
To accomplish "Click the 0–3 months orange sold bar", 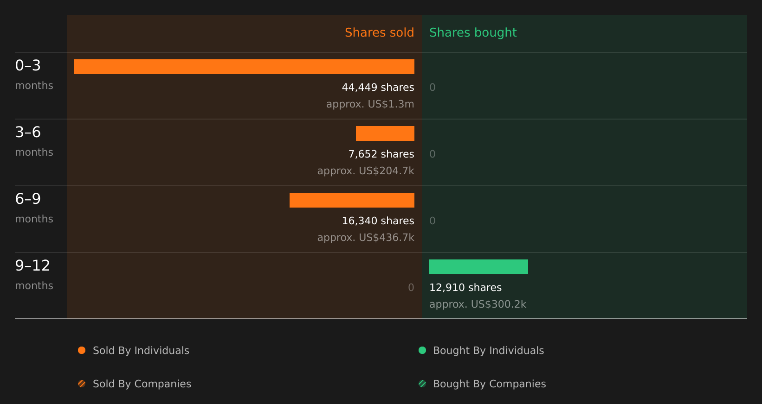I will click(x=244, y=67).
